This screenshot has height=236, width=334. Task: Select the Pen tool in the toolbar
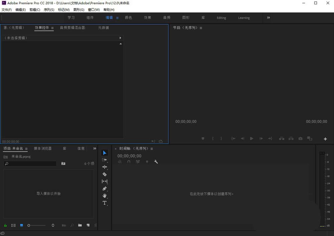[x=105, y=189]
